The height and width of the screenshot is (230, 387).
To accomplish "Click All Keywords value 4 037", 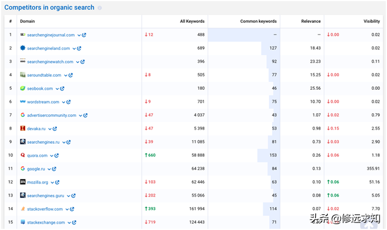I will pyautogui.click(x=199, y=115).
